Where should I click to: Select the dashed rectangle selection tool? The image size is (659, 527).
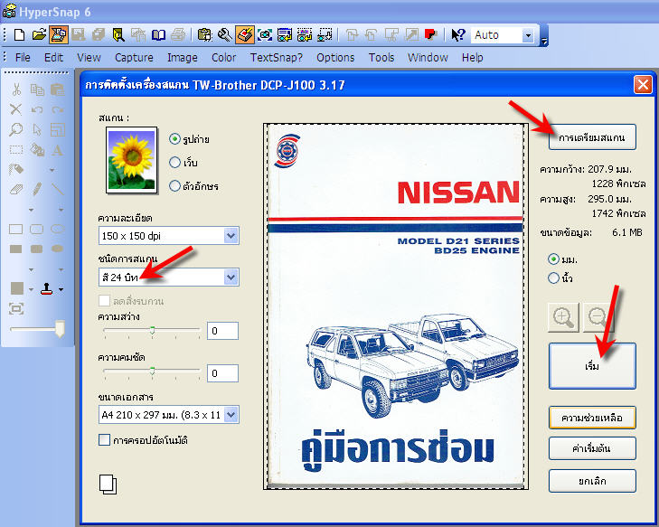16,150
